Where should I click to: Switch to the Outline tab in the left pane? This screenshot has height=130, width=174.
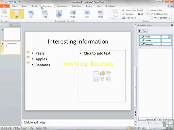[x=11, y=25]
